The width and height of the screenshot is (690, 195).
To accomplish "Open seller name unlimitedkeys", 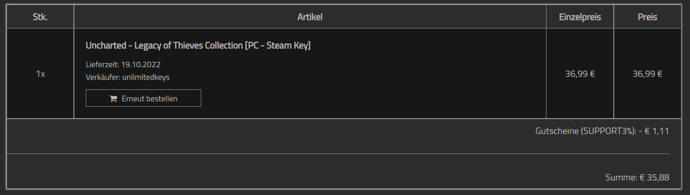I will tap(146, 77).
